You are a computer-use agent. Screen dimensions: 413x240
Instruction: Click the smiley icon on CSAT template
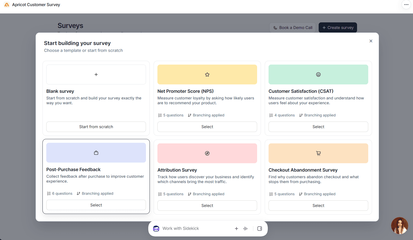(318, 74)
